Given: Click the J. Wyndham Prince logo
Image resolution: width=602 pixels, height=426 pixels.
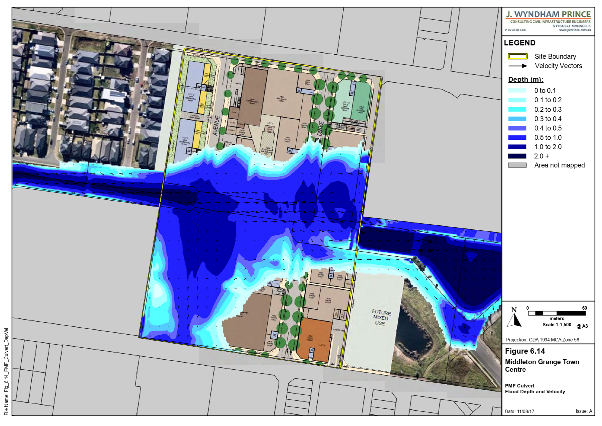Looking at the screenshot, I should 548,21.
